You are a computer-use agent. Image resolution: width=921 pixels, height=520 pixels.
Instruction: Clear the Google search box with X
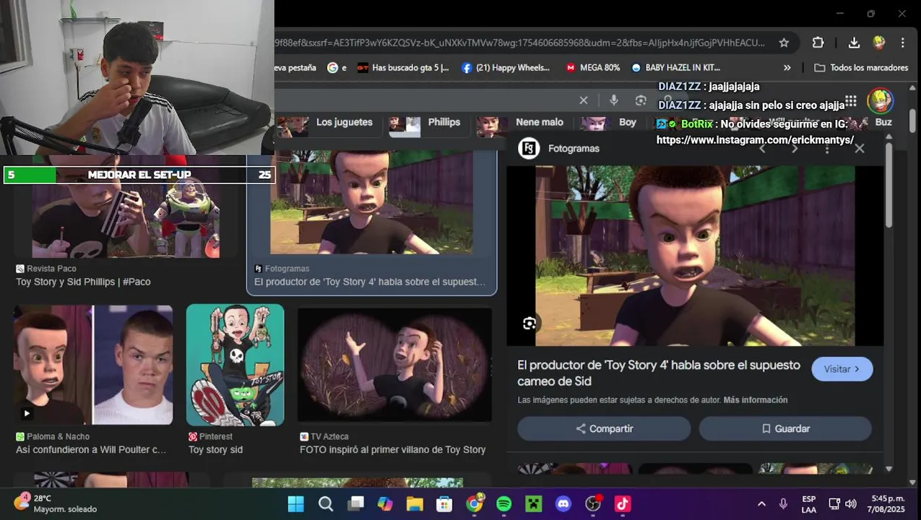584,100
